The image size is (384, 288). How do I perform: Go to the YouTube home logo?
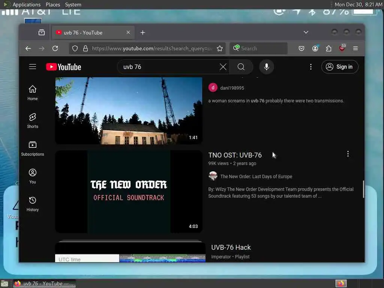63,67
